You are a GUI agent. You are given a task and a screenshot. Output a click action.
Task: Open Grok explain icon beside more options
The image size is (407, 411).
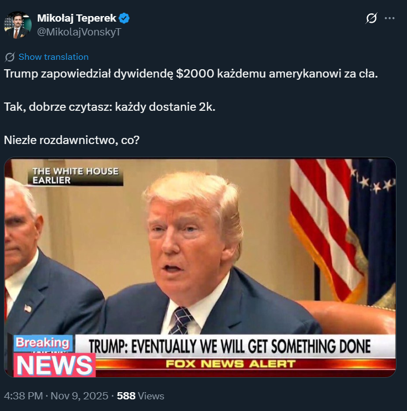click(x=372, y=18)
